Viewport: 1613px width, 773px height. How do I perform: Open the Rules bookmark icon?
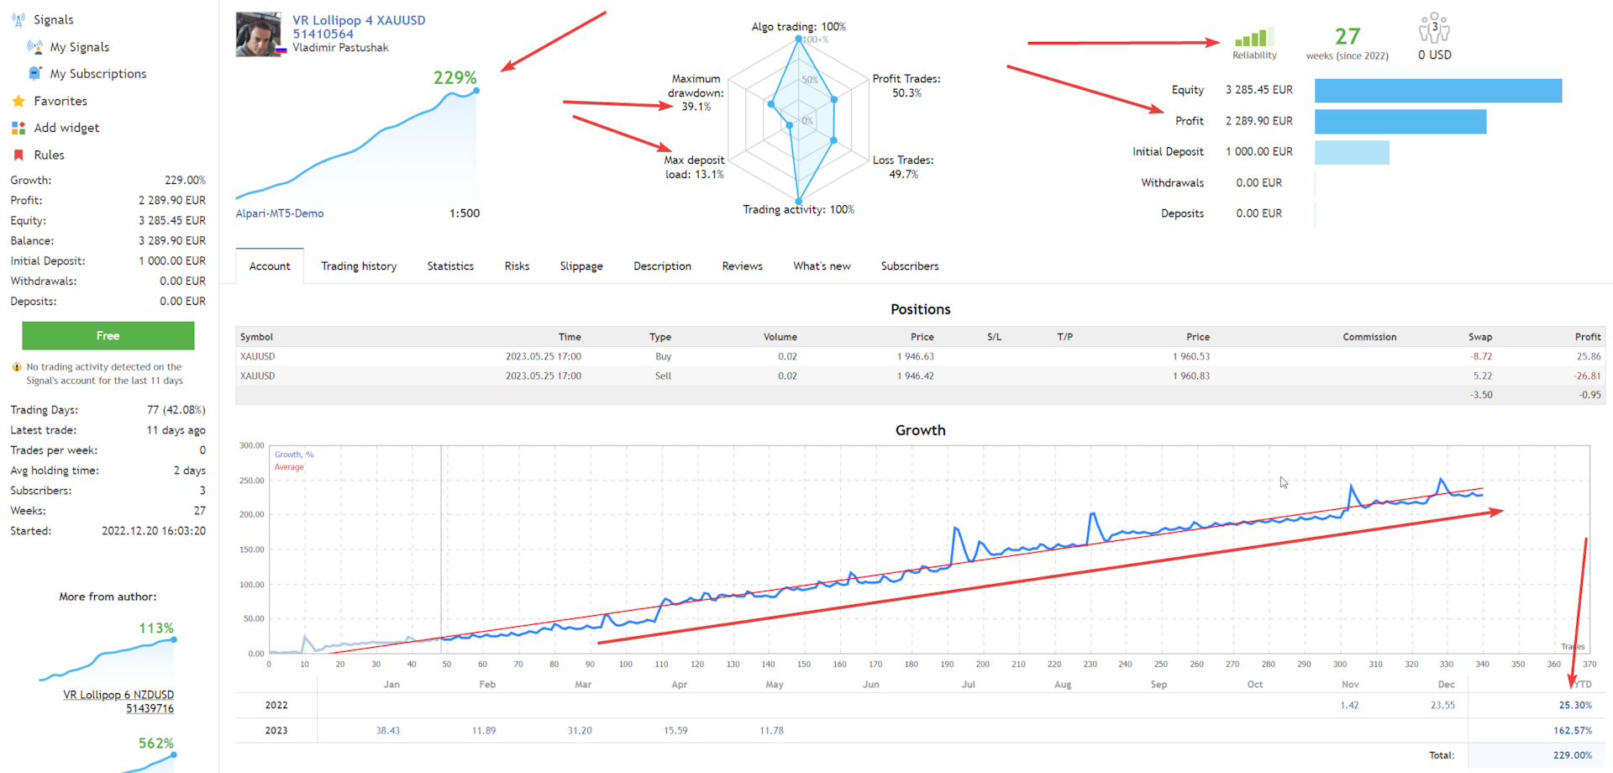click(x=18, y=155)
